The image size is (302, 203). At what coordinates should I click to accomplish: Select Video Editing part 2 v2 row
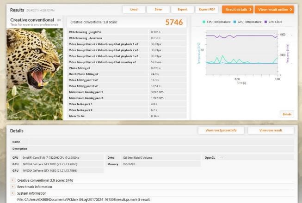click(x=127, y=86)
